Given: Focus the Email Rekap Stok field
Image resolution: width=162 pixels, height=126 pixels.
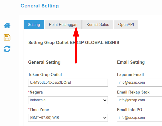Looking at the screenshot, I should pyautogui.click(x=140, y=100).
